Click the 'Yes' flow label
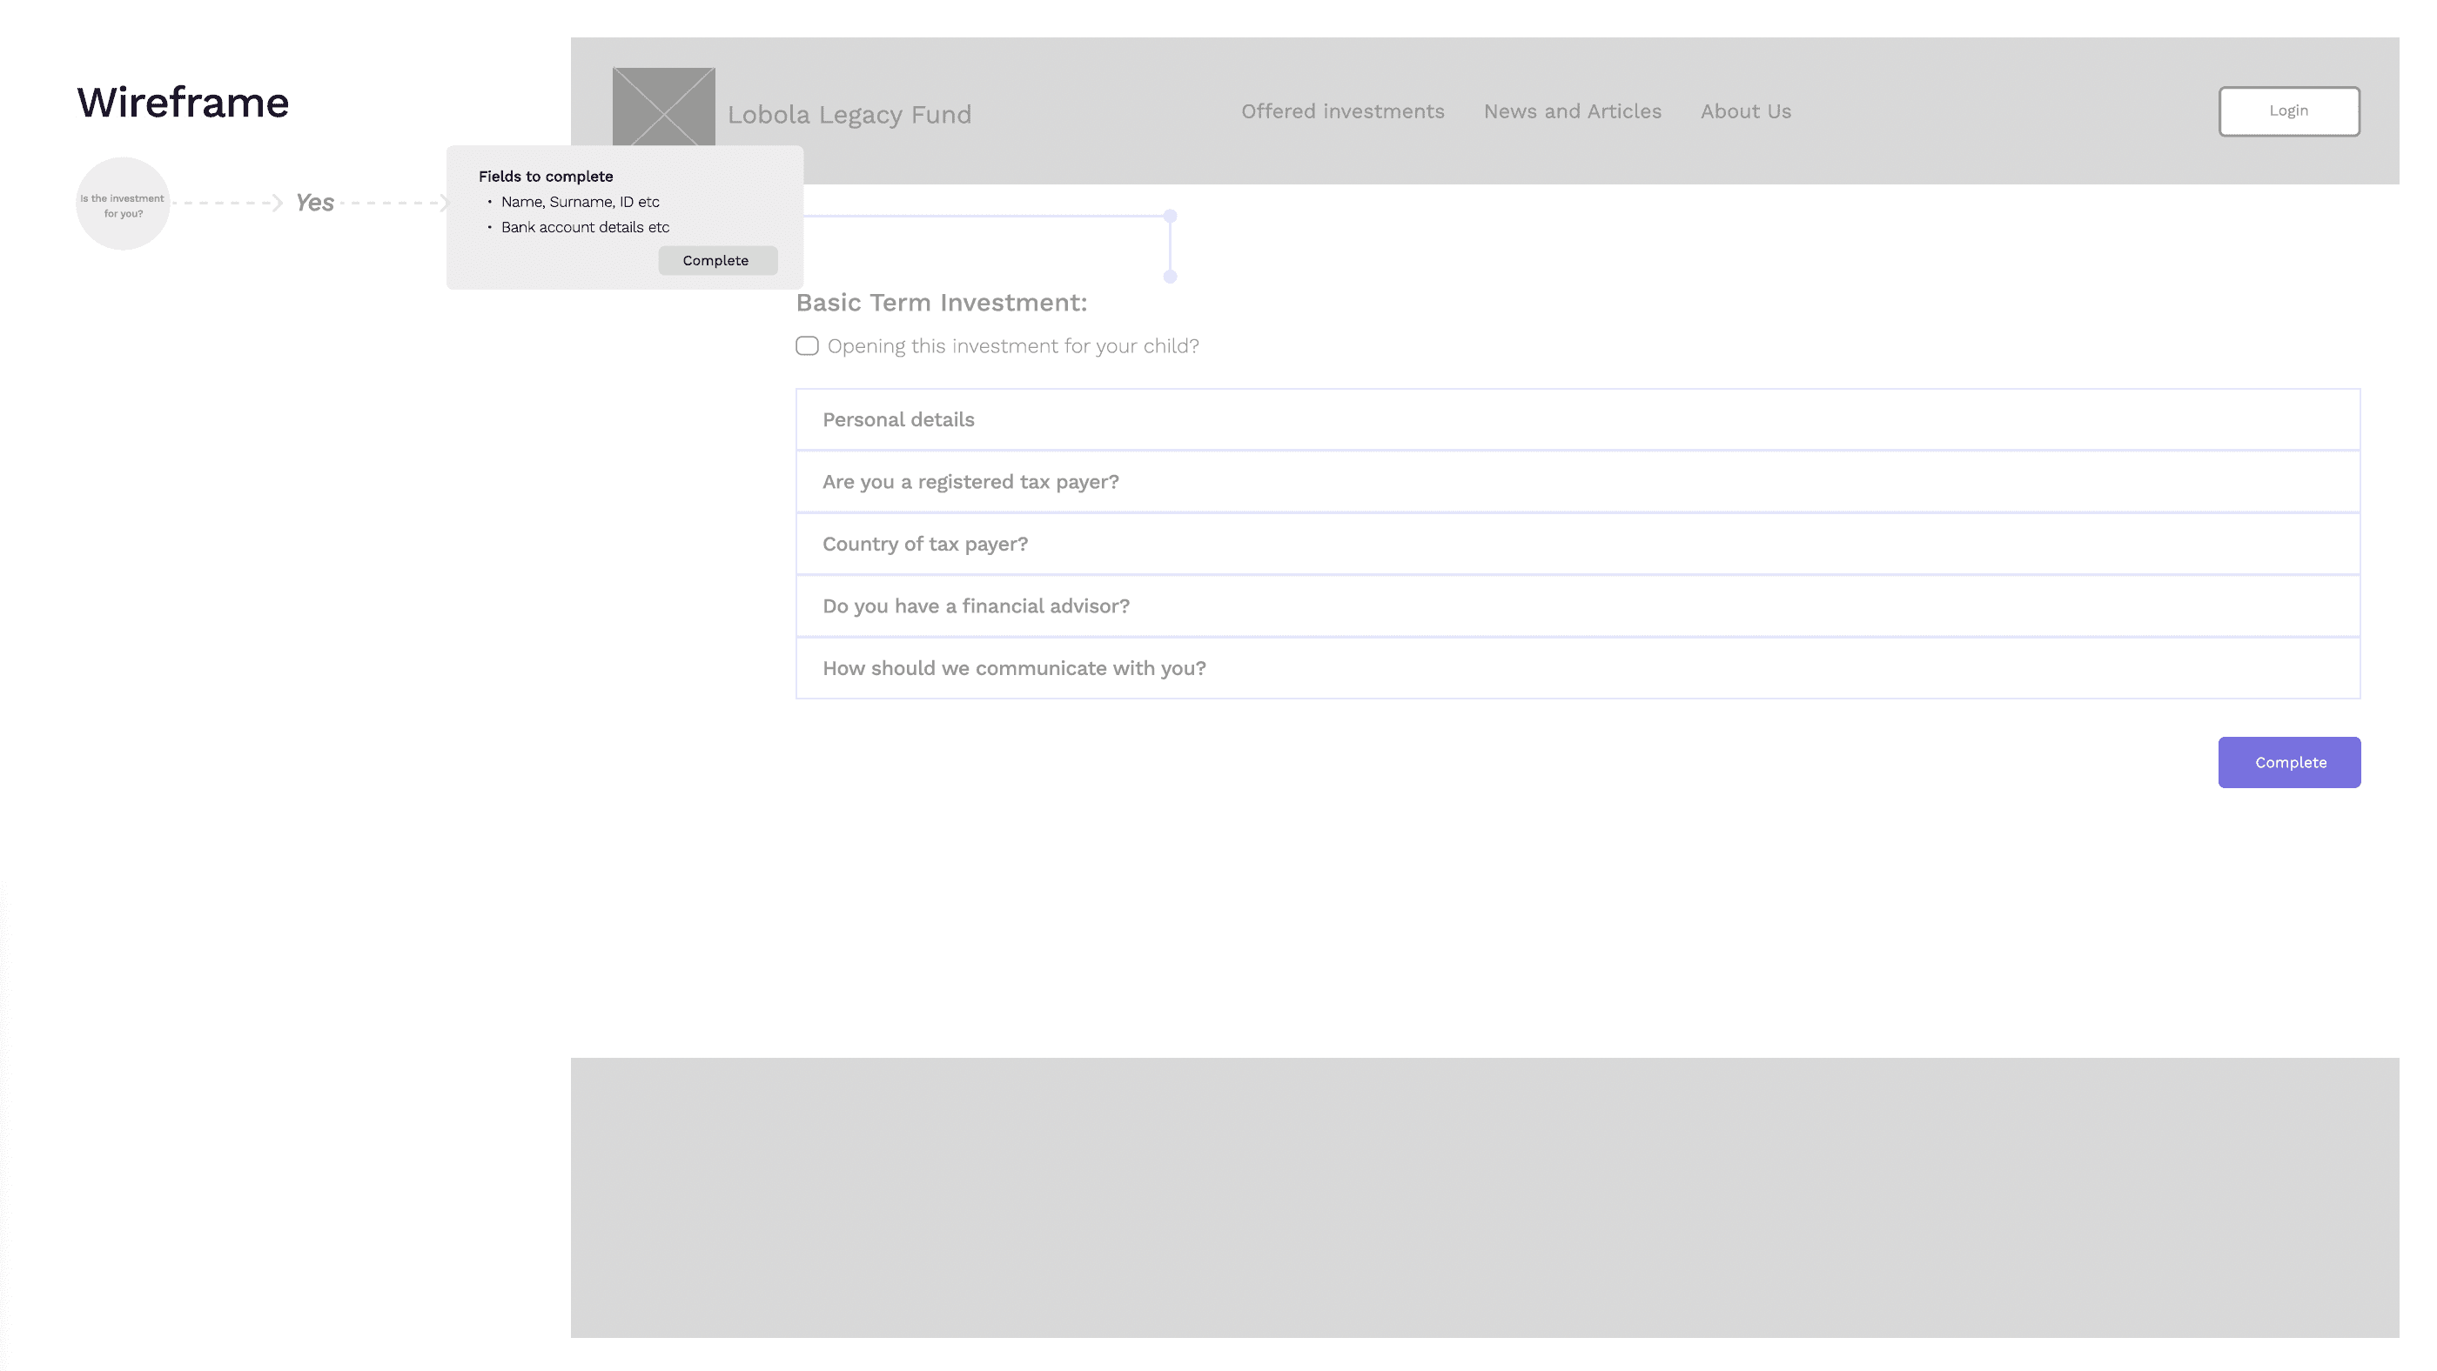The height and width of the screenshot is (1371, 2437). (314, 203)
